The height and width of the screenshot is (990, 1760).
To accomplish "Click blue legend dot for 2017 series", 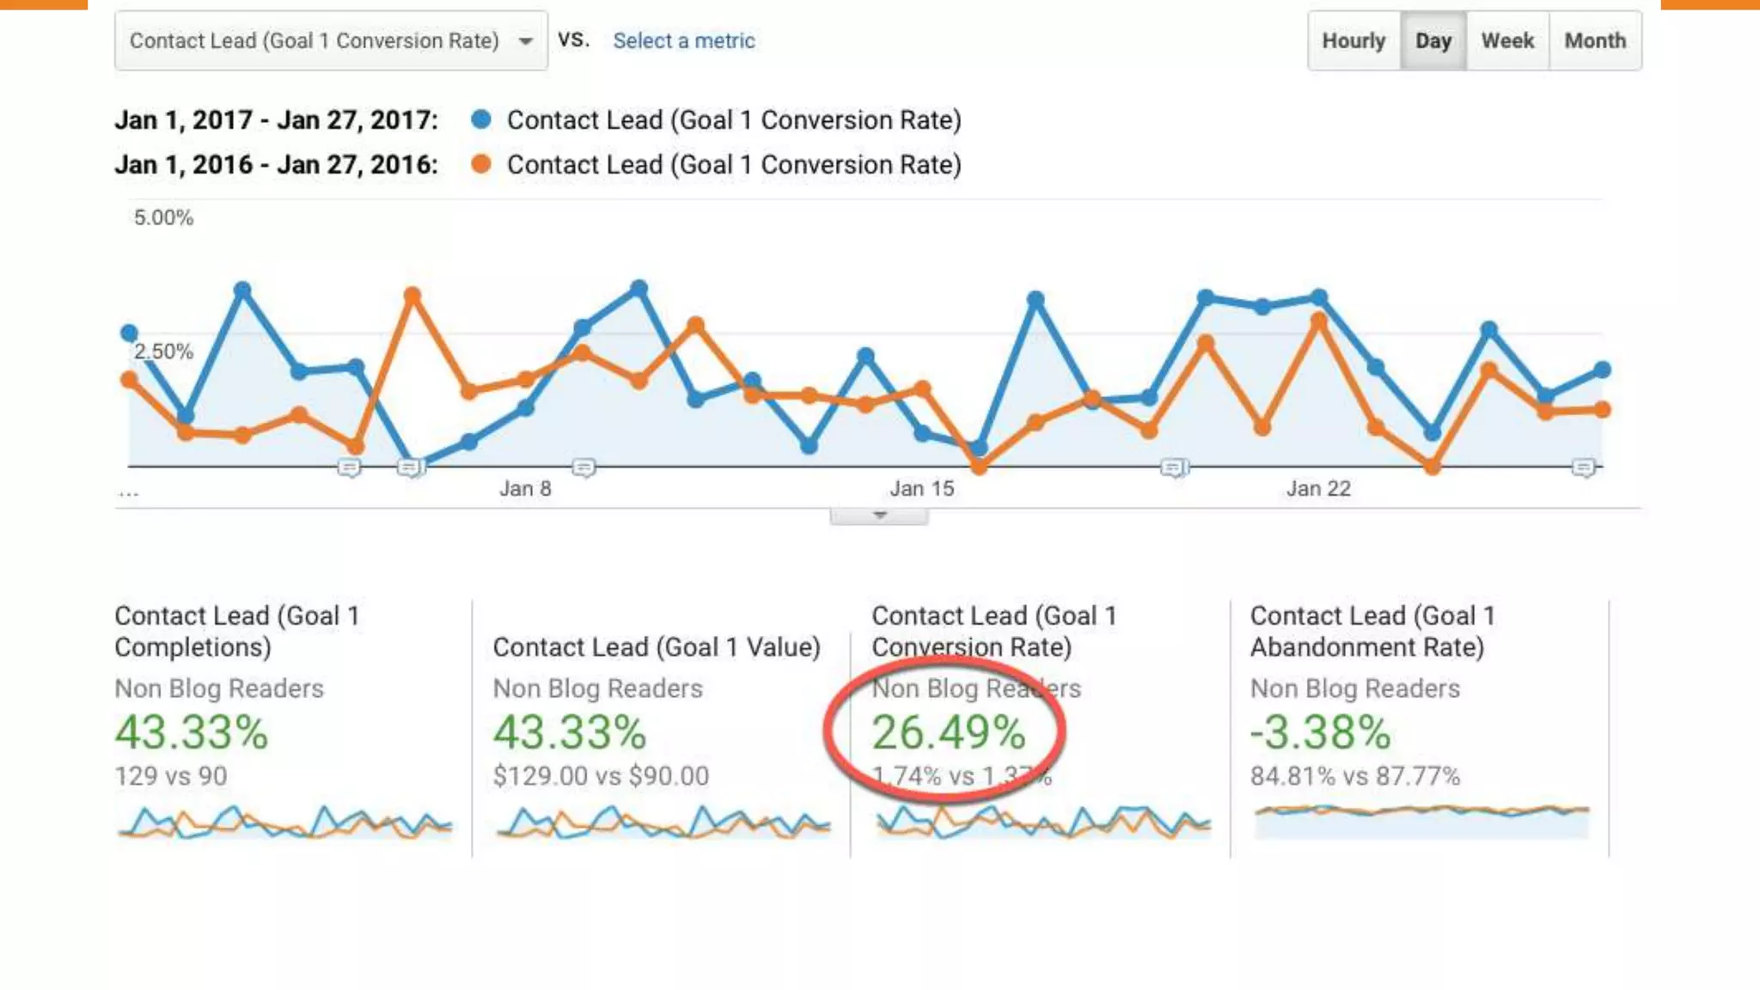I will (481, 119).
